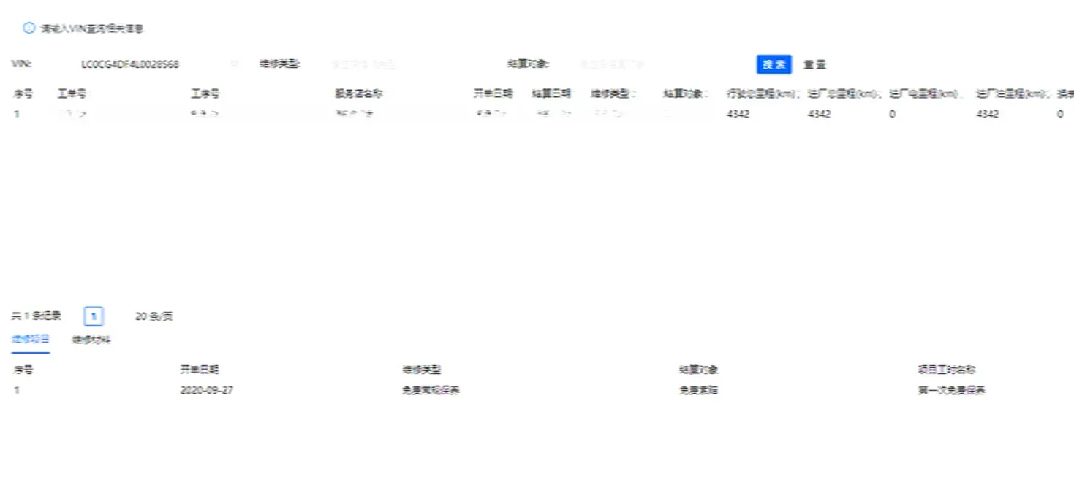The width and height of the screenshot is (1074, 504).
Task: Select work order row 1 in the results table
Action: pos(292,114)
